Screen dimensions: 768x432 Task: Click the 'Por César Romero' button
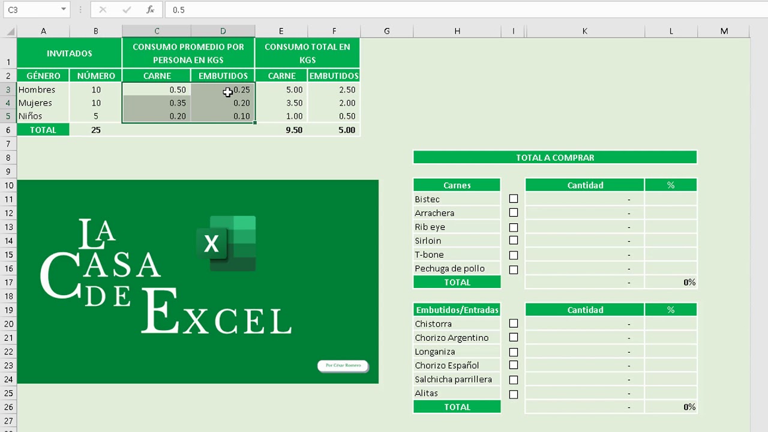[x=343, y=365]
